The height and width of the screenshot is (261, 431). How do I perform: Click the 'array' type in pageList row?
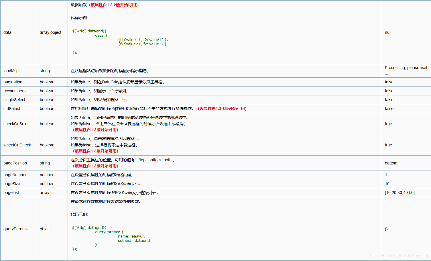[x=44, y=193]
